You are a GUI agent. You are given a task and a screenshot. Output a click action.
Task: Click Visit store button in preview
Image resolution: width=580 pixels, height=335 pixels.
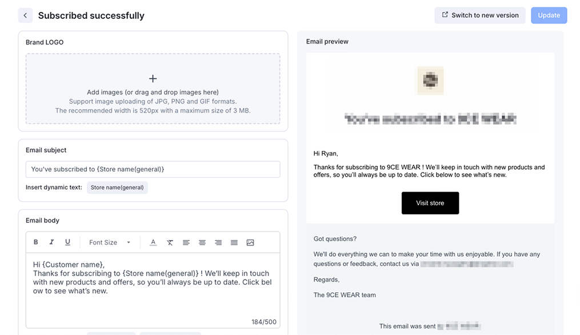(430, 203)
